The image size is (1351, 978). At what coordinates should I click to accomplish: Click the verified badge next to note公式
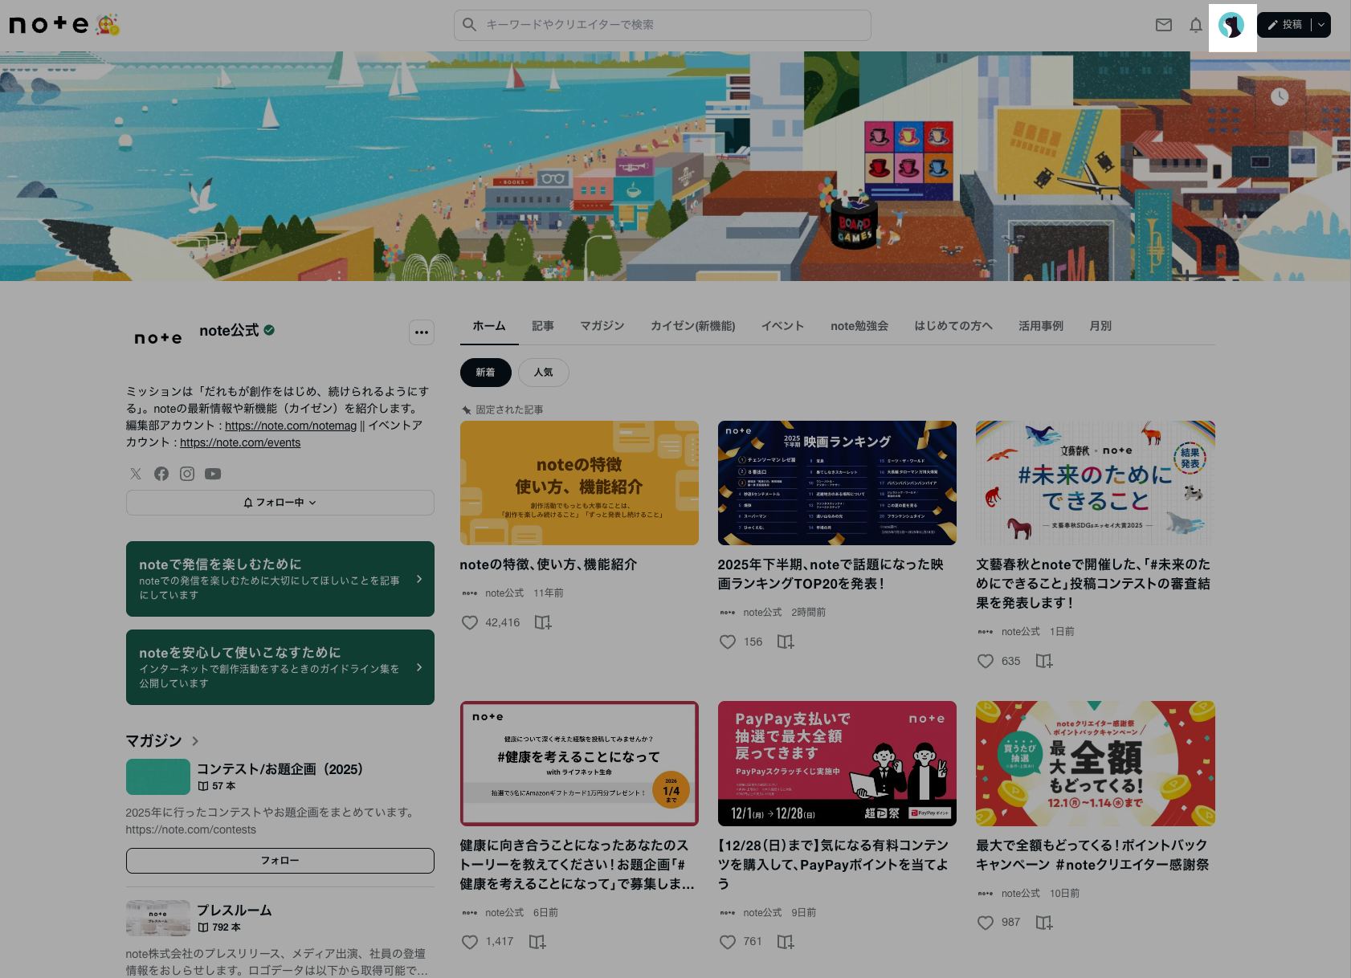point(269,330)
